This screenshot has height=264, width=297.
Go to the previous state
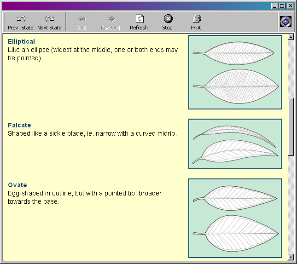20,23
